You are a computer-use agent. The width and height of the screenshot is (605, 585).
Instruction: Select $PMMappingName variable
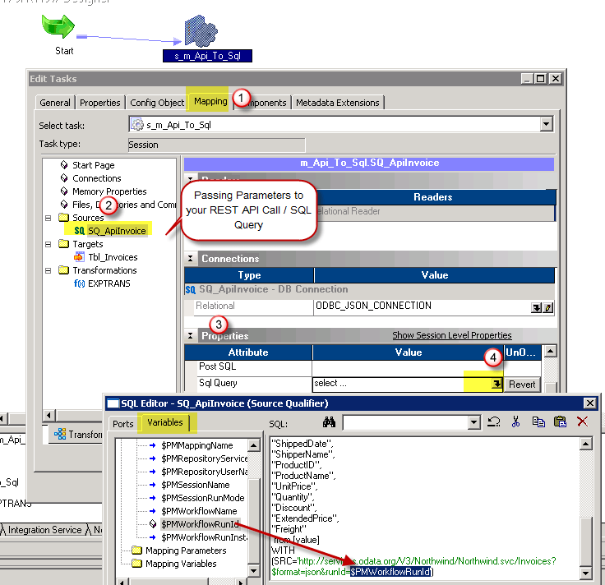tap(196, 445)
